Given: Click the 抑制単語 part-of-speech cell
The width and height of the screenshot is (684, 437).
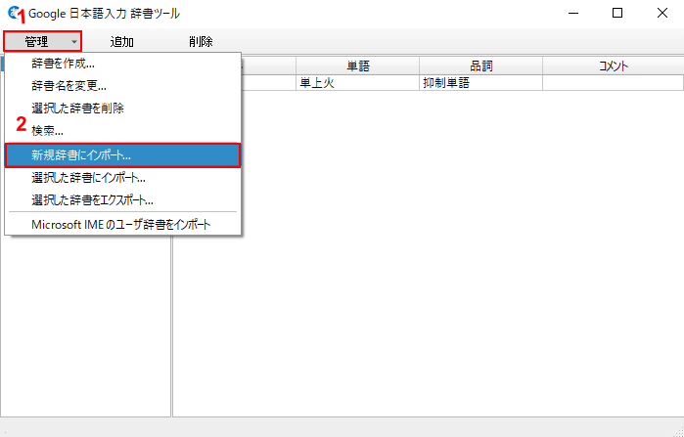Looking at the screenshot, I should 480,83.
